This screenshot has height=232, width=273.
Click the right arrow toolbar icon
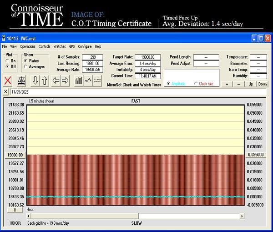(65, 81)
